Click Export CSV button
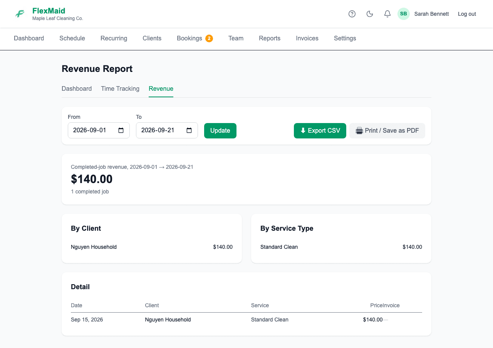 pyautogui.click(x=320, y=131)
